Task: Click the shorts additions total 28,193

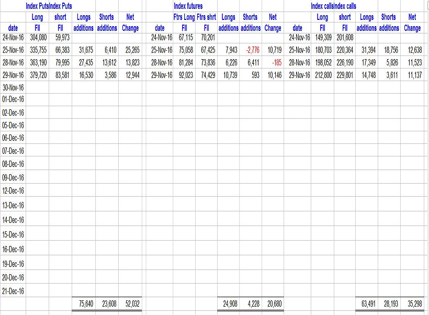Action: pos(388,302)
